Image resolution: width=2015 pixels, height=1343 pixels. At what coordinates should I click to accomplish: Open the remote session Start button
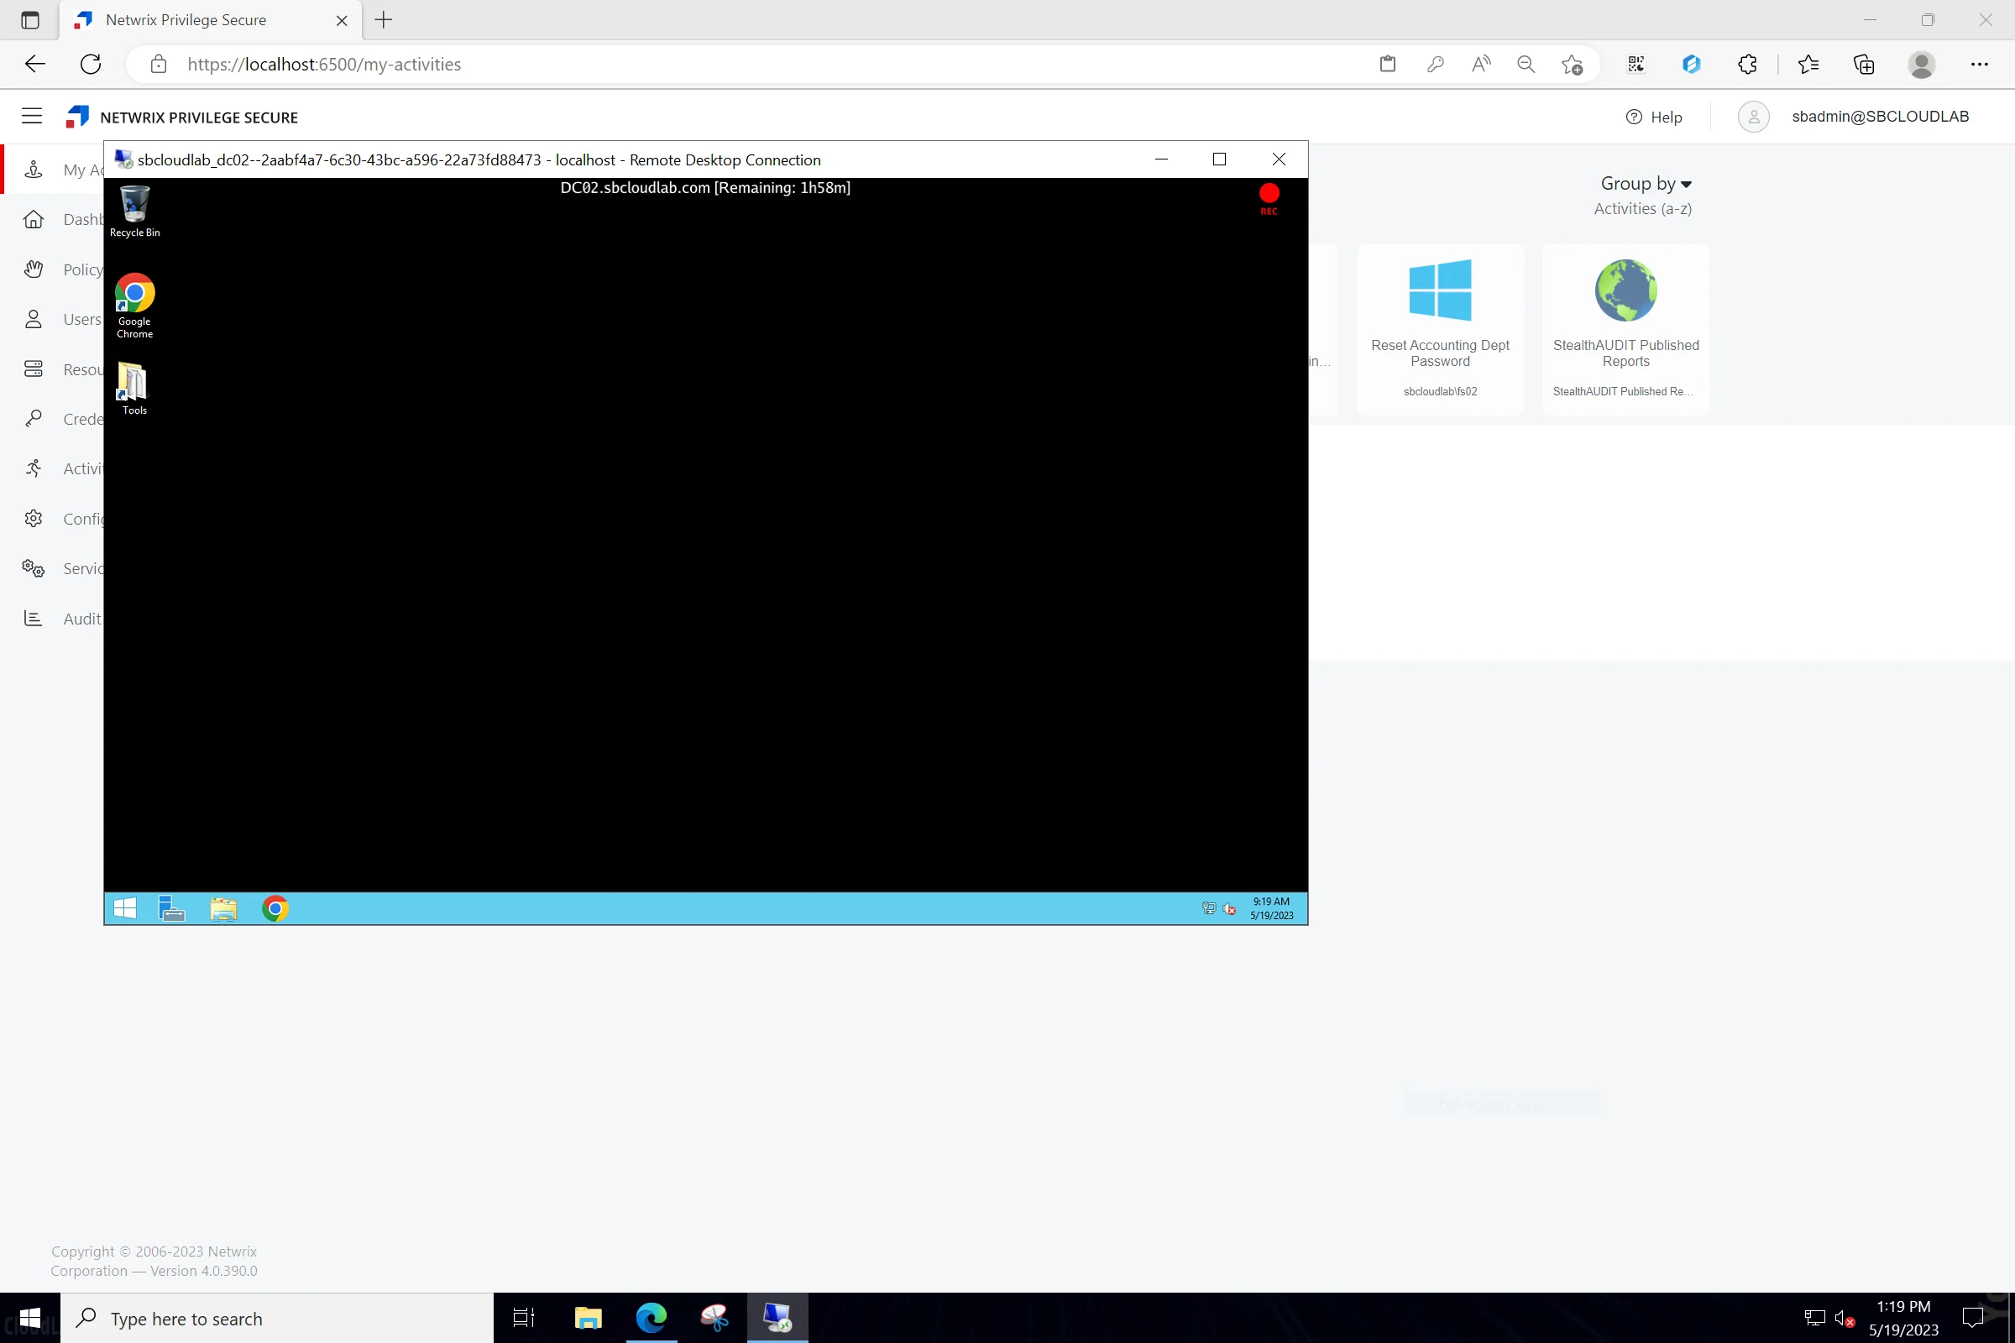pos(125,909)
